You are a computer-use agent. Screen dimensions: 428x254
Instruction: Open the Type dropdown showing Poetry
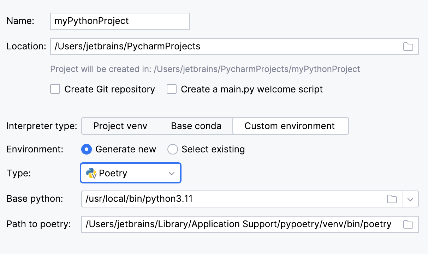click(x=131, y=173)
